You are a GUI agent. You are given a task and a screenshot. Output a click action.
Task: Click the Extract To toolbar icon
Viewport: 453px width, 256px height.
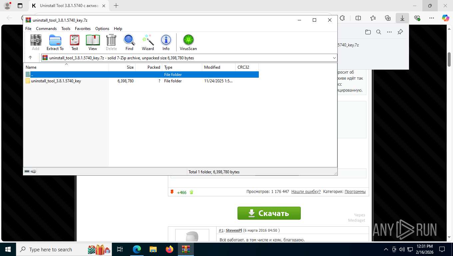pos(55,43)
